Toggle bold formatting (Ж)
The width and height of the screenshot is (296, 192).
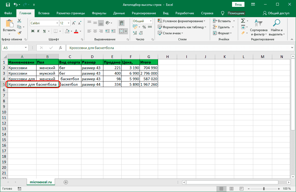33,31
